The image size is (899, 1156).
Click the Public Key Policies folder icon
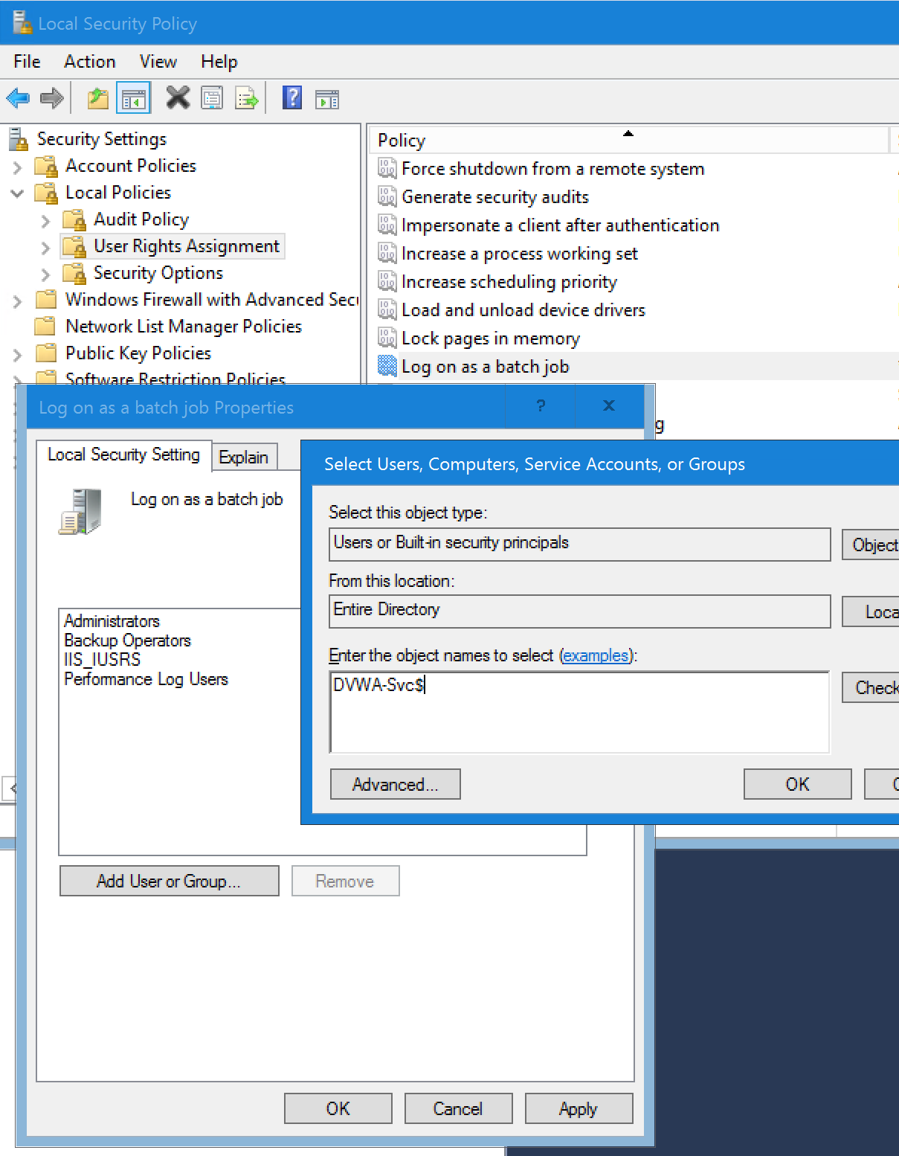coord(46,353)
